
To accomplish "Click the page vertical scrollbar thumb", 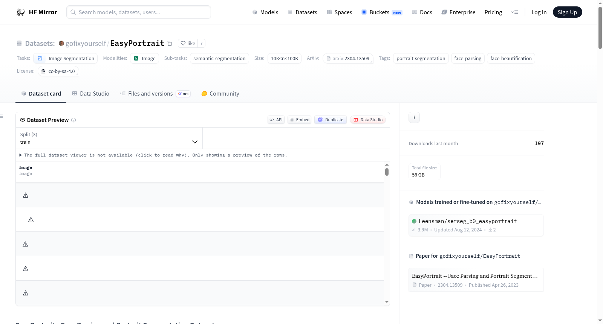I will [600, 27].
